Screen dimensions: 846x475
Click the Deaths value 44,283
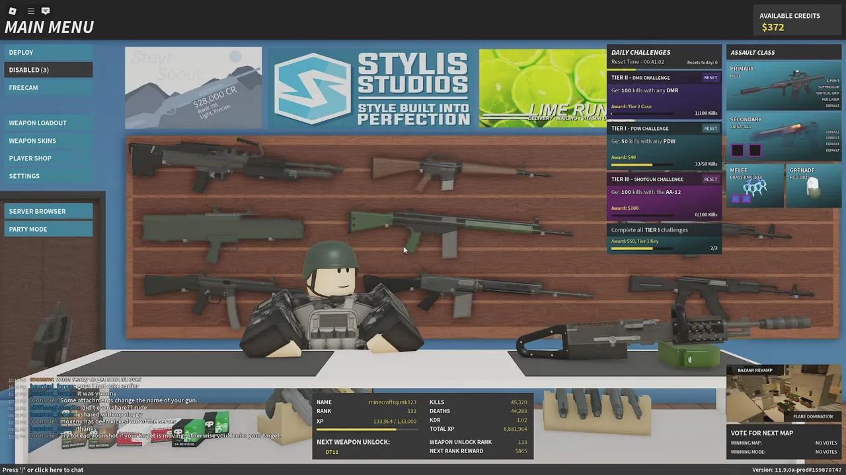(x=519, y=411)
